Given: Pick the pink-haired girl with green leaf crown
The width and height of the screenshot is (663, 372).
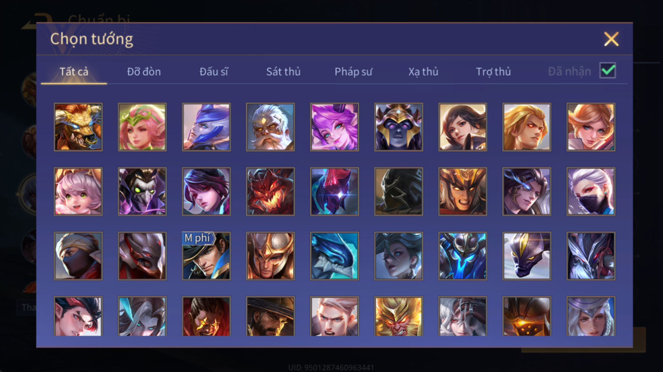Looking at the screenshot, I should tap(142, 127).
